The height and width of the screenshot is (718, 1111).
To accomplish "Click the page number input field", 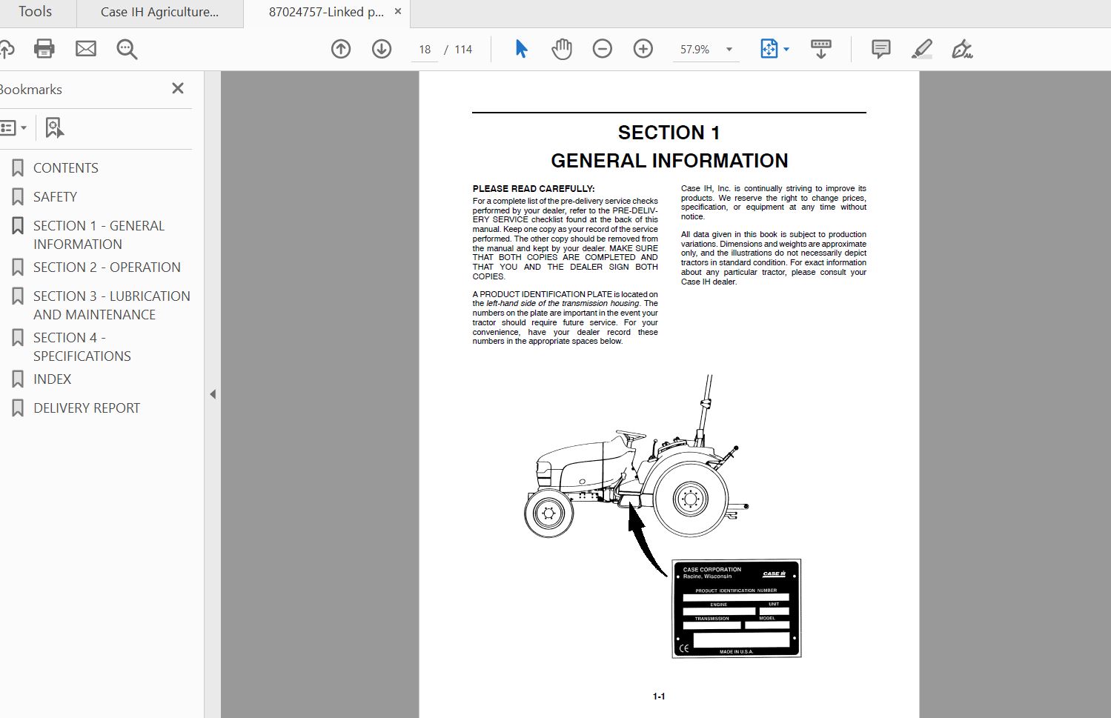I will 425,49.
